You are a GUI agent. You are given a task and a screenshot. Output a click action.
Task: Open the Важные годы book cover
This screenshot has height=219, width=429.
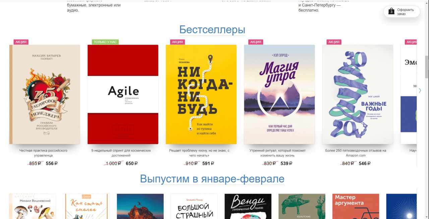click(358, 94)
